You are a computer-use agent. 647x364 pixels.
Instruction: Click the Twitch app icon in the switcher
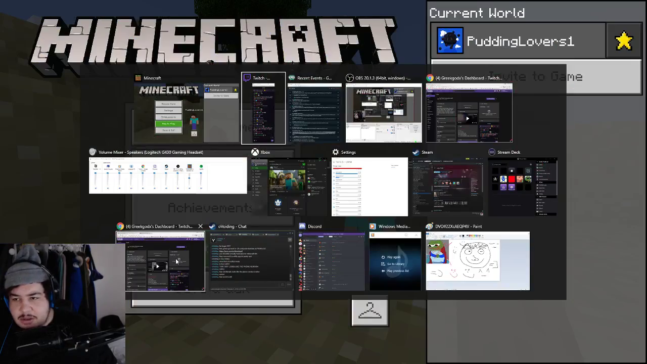(247, 78)
